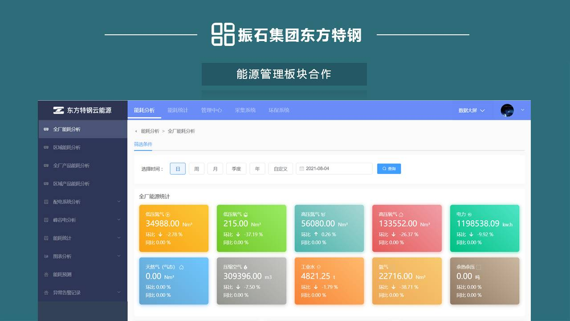This screenshot has width=570, height=321.
Task: Switch to the 管理中心 top tab
Action: (x=212, y=110)
